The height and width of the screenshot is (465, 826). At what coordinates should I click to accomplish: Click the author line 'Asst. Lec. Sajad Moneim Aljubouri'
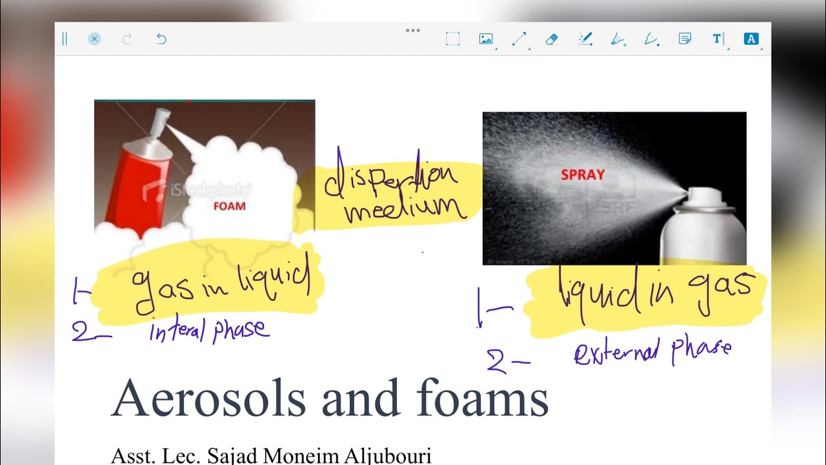coord(271,456)
